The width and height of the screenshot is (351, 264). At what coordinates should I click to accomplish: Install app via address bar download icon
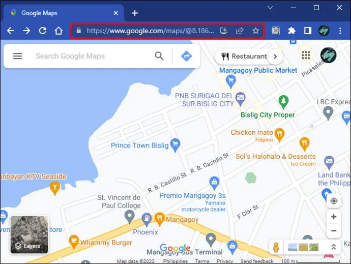223,31
